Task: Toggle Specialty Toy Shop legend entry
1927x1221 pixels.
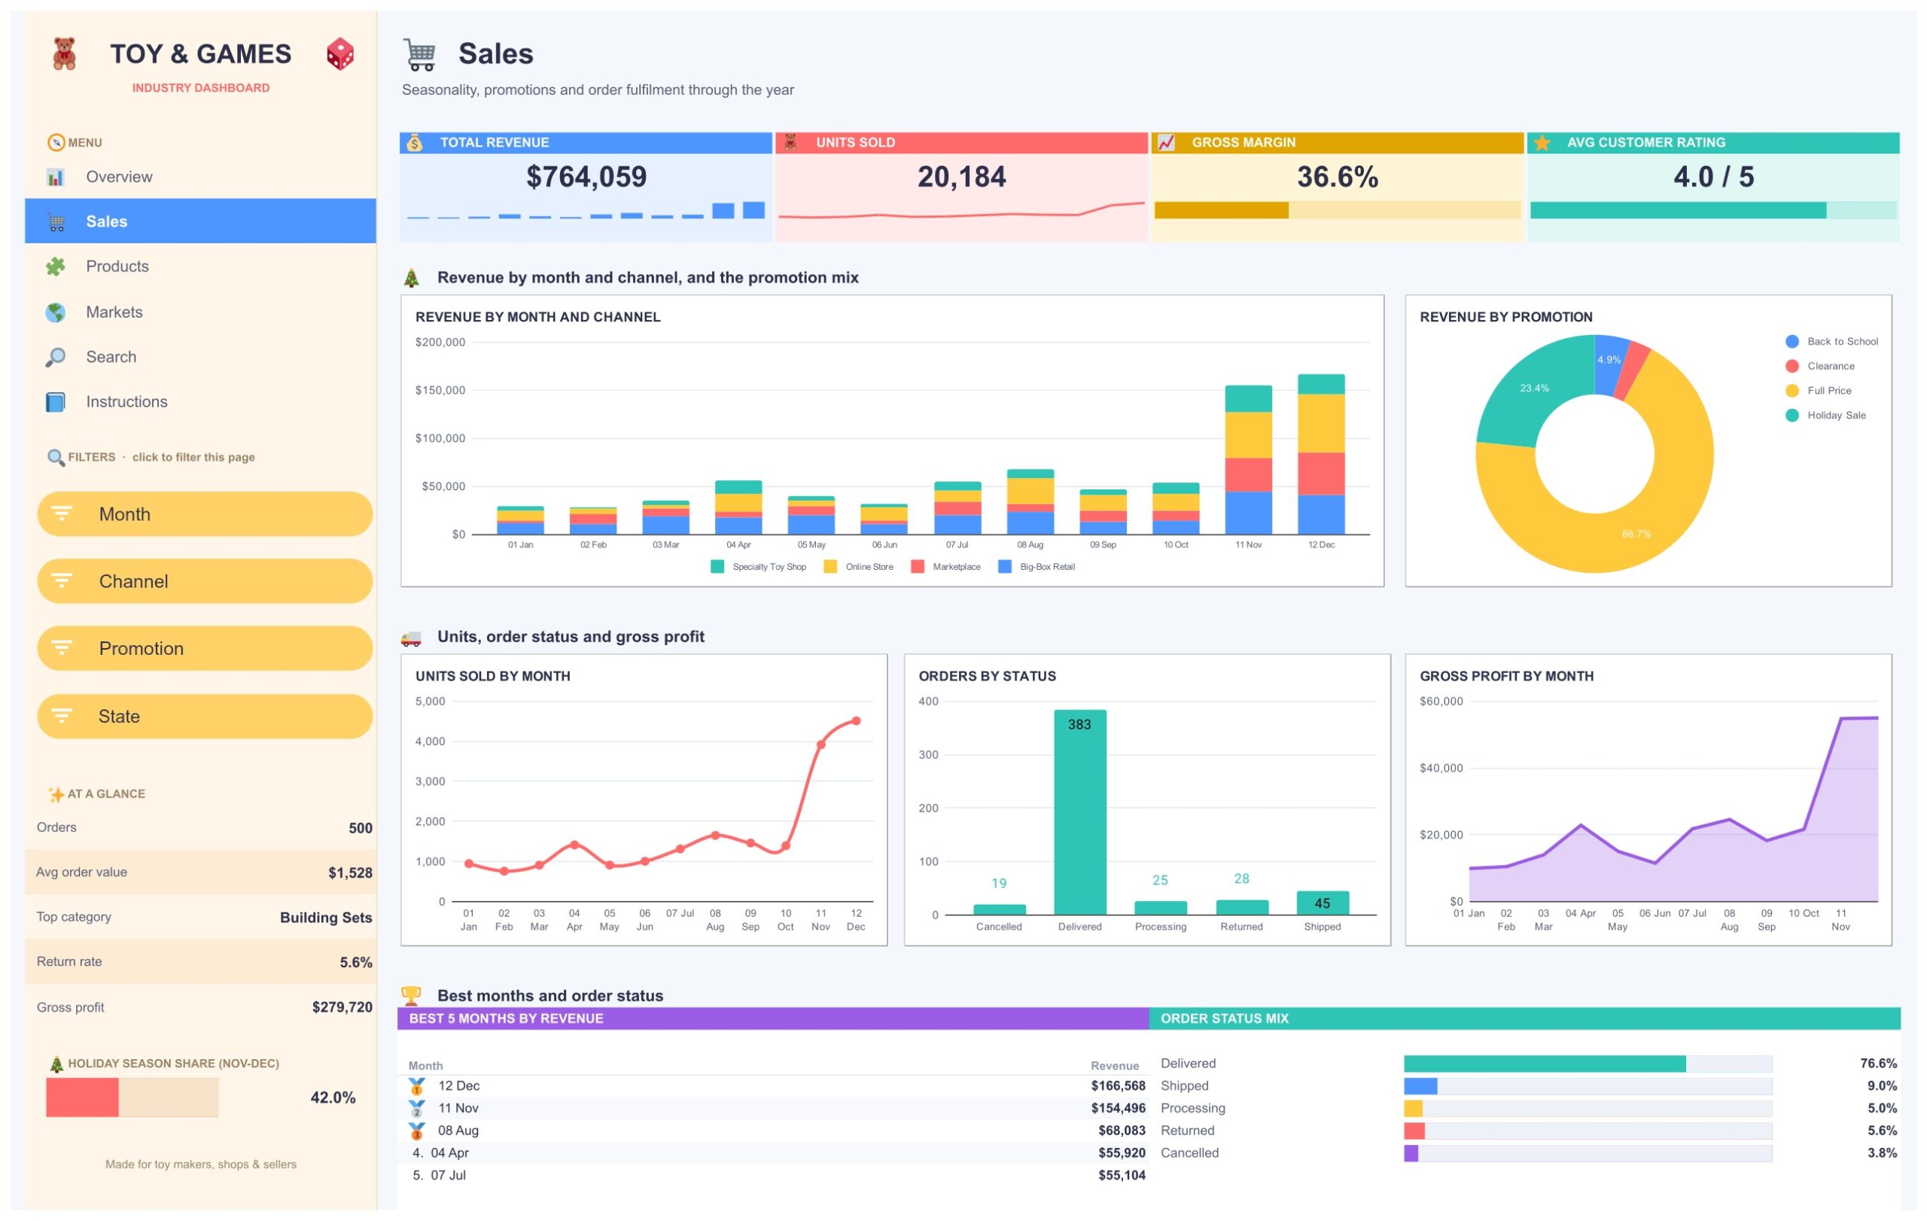Action: click(x=759, y=567)
